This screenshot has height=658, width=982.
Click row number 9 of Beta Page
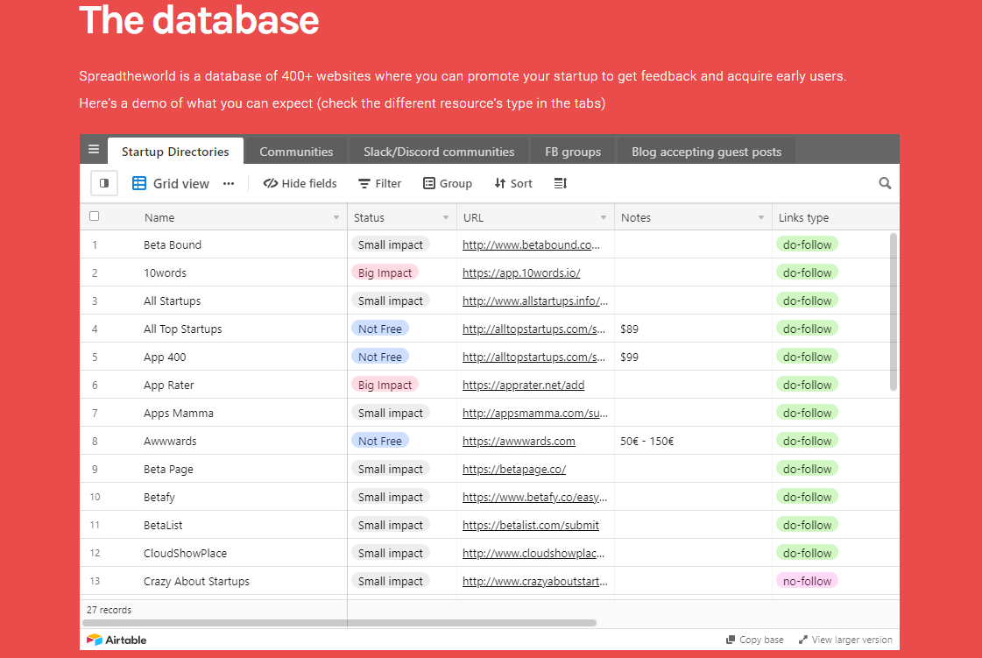pyautogui.click(x=95, y=469)
